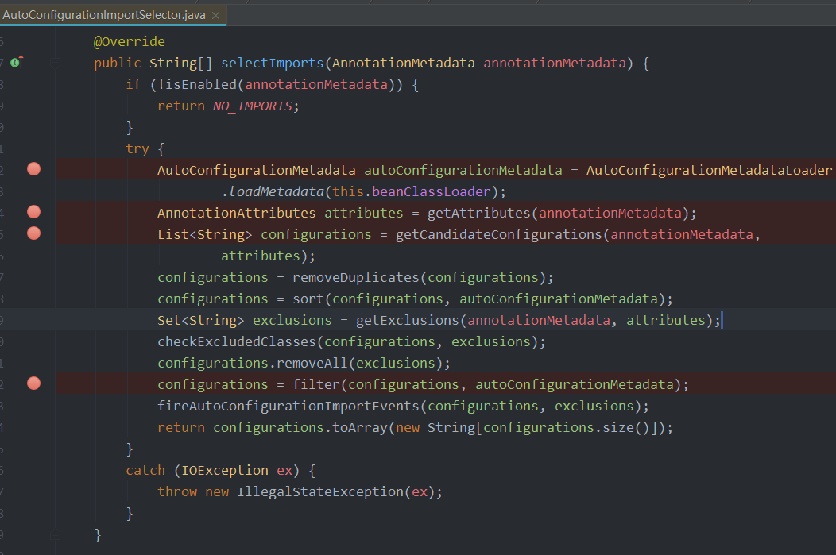Click the sort method call

pyautogui.click(x=308, y=299)
